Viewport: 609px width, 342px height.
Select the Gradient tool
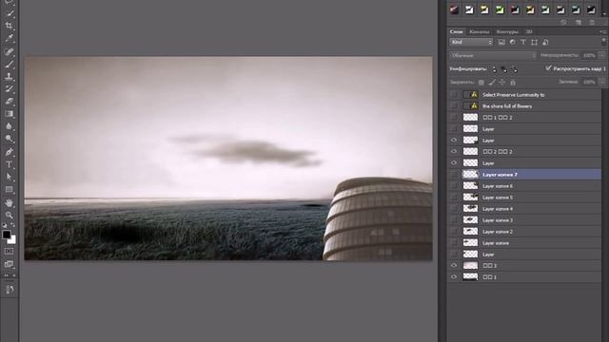[x=10, y=114]
